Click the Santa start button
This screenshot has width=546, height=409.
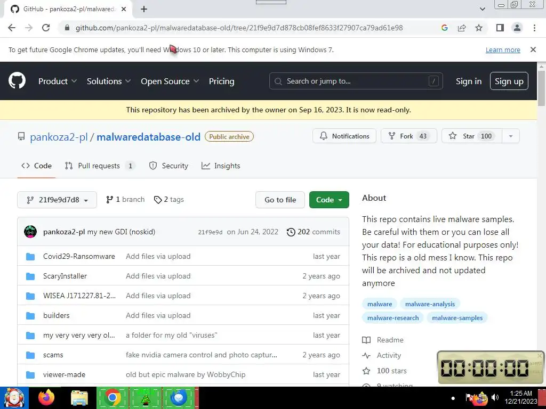point(14,398)
